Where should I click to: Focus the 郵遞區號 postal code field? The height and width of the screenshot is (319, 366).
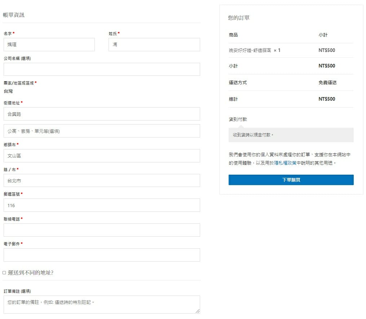point(102,205)
